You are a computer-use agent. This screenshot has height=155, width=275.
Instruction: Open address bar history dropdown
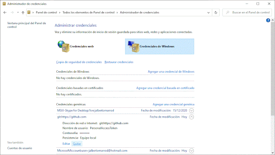point(208,12)
